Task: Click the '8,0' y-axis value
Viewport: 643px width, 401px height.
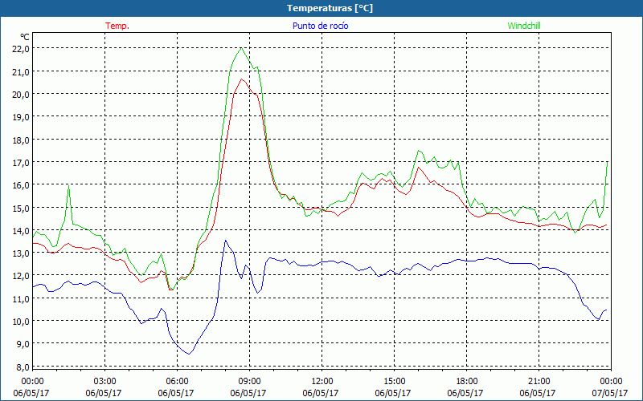Action: click(x=23, y=367)
